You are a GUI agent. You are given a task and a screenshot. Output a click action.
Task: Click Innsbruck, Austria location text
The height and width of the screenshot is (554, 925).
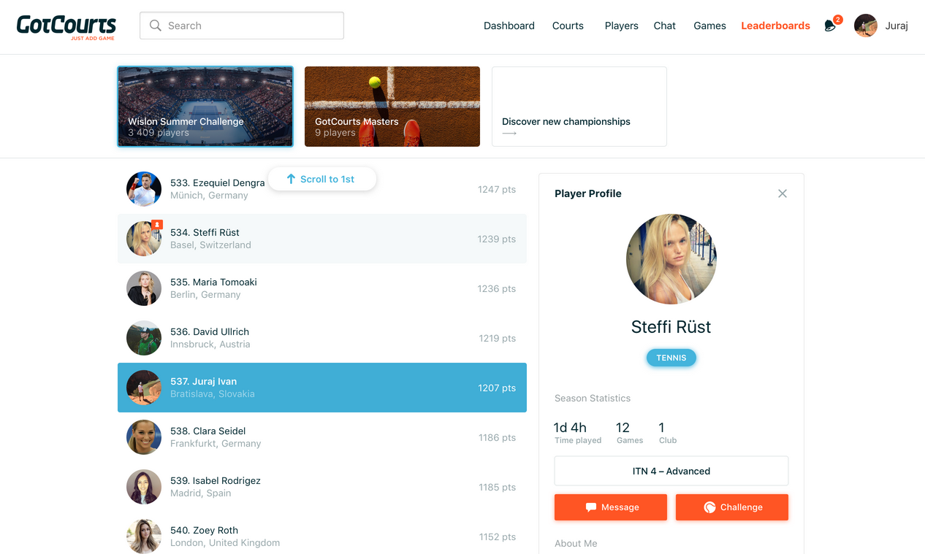[210, 345]
